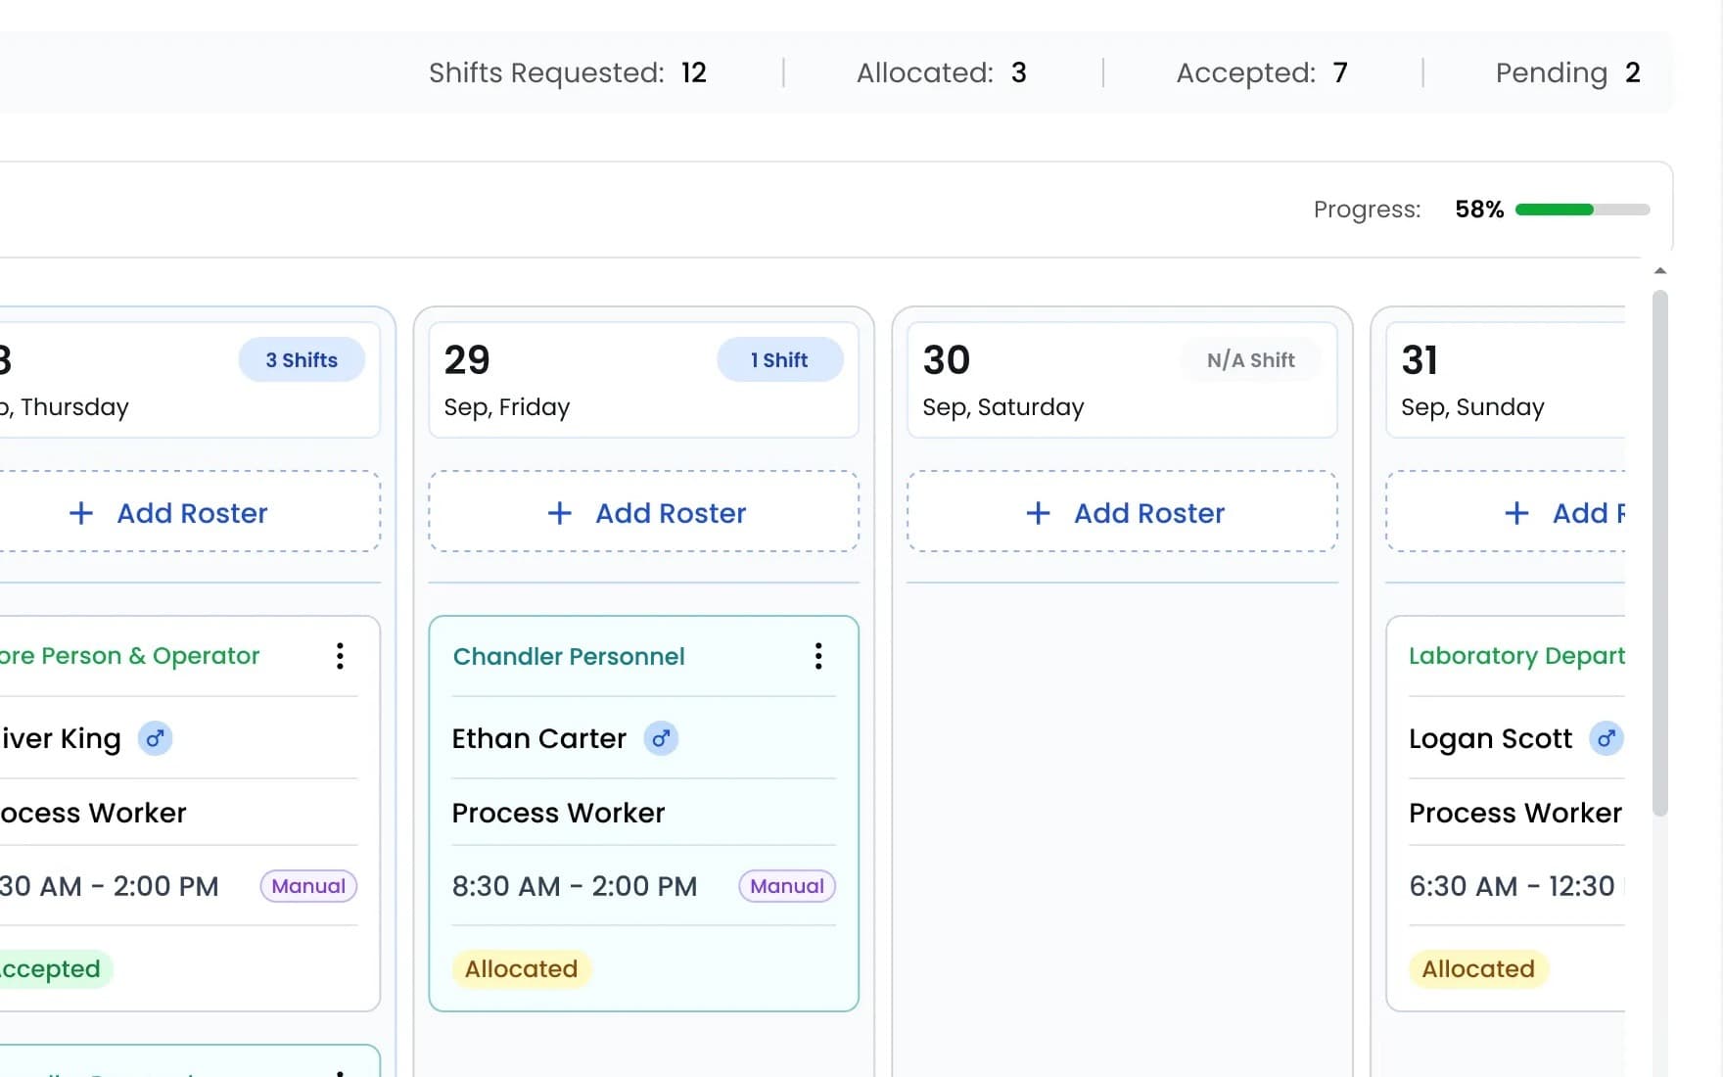Screen dimensions: 1723x1077
Task: Click Process Worker on Logan Scott's card
Action: (x=1515, y=813)
